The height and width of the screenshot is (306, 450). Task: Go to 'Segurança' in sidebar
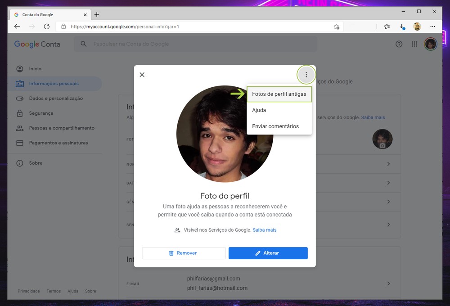click(41, 113)
